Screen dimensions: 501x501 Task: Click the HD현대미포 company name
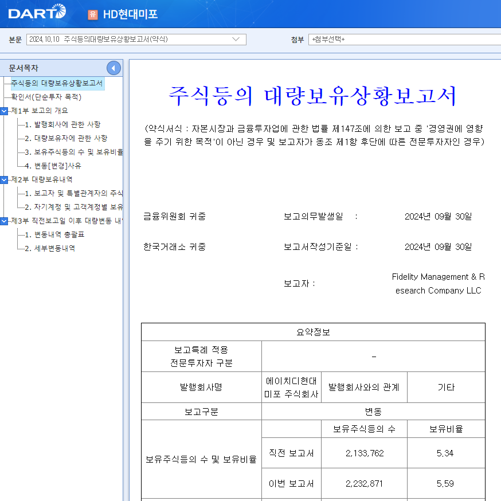130,14
